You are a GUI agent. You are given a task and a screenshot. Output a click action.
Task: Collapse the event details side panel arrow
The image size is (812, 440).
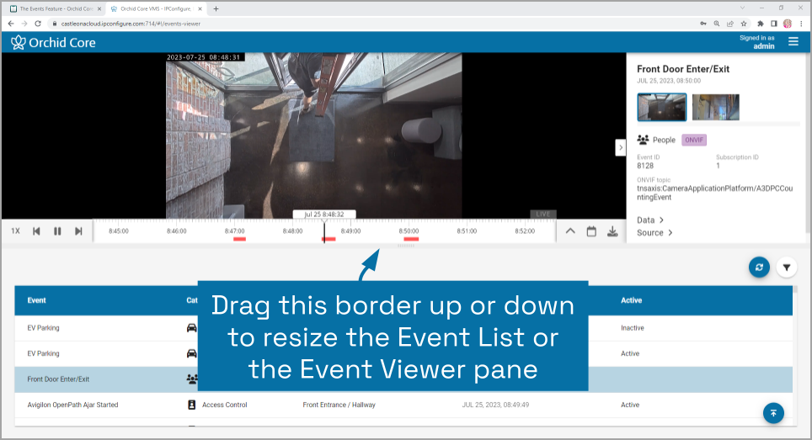pos(621,147)
